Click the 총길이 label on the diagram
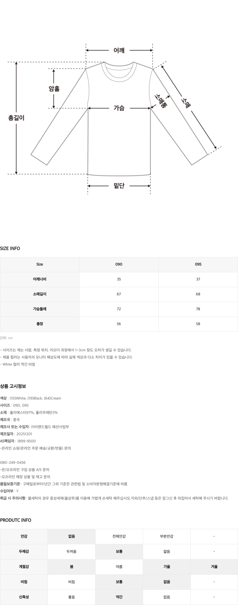Screen dimensions: 238x605 16,118
